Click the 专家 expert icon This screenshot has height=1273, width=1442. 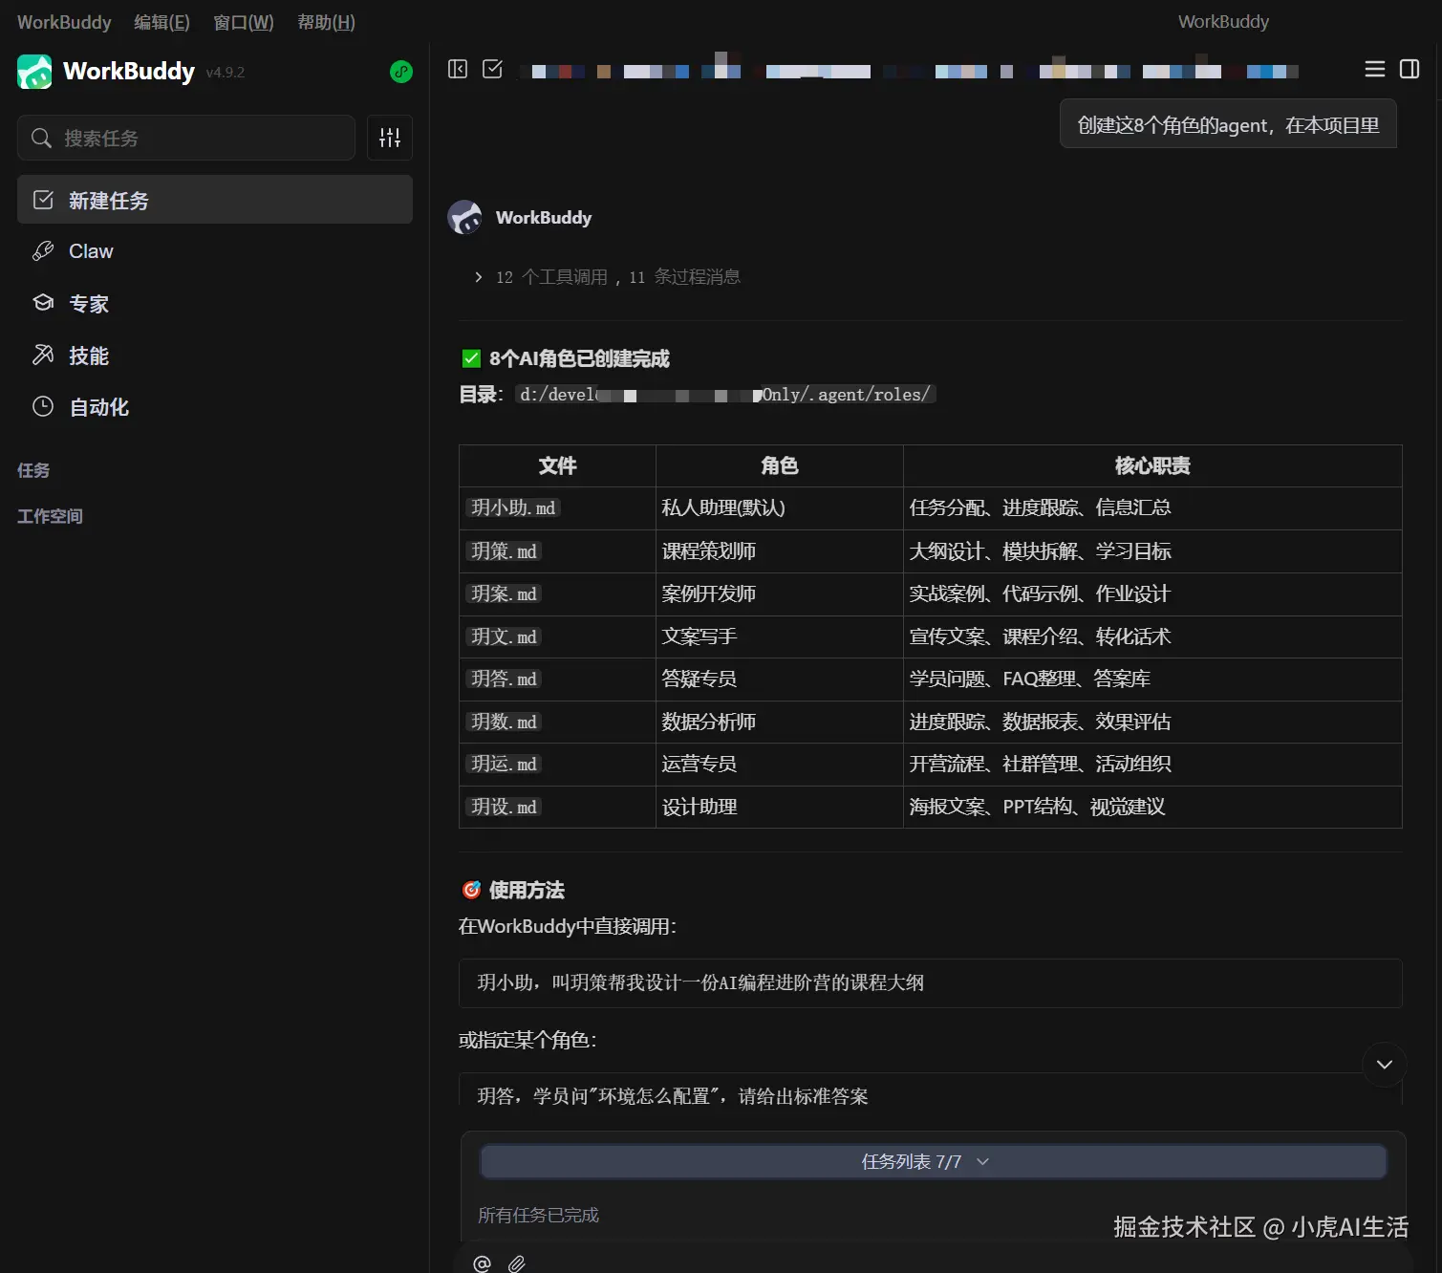coord(43,303)
